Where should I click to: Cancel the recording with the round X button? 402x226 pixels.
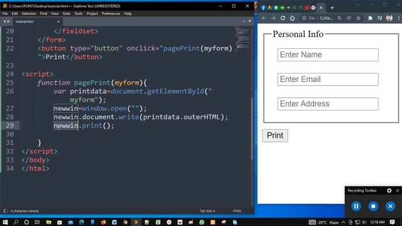391,207
